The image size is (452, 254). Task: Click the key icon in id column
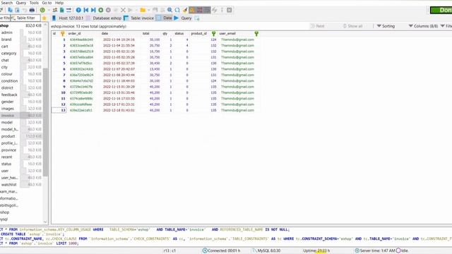tap(63, 34)
